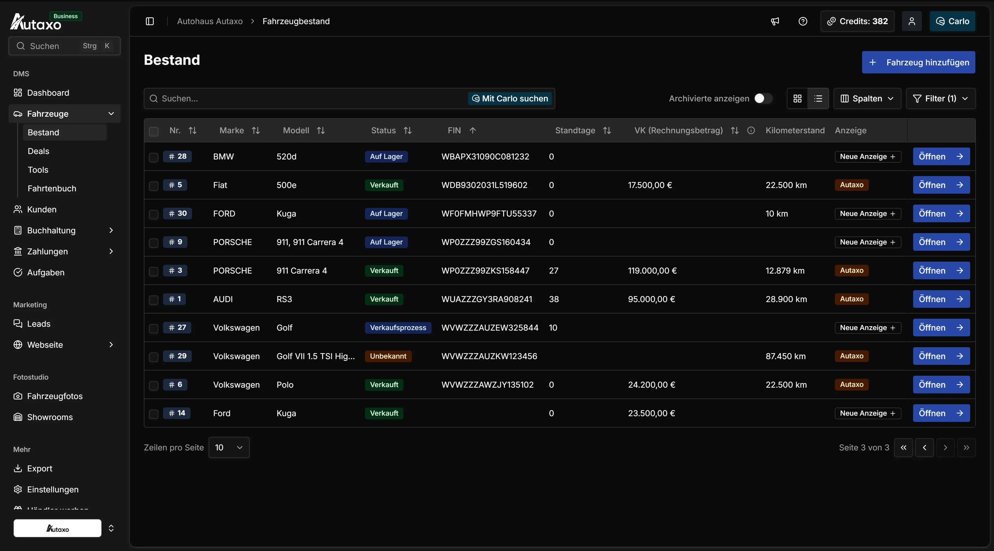994x551 pixels.
Task: Open the Carlo assistant button
Action: click(x=952, y=21)
